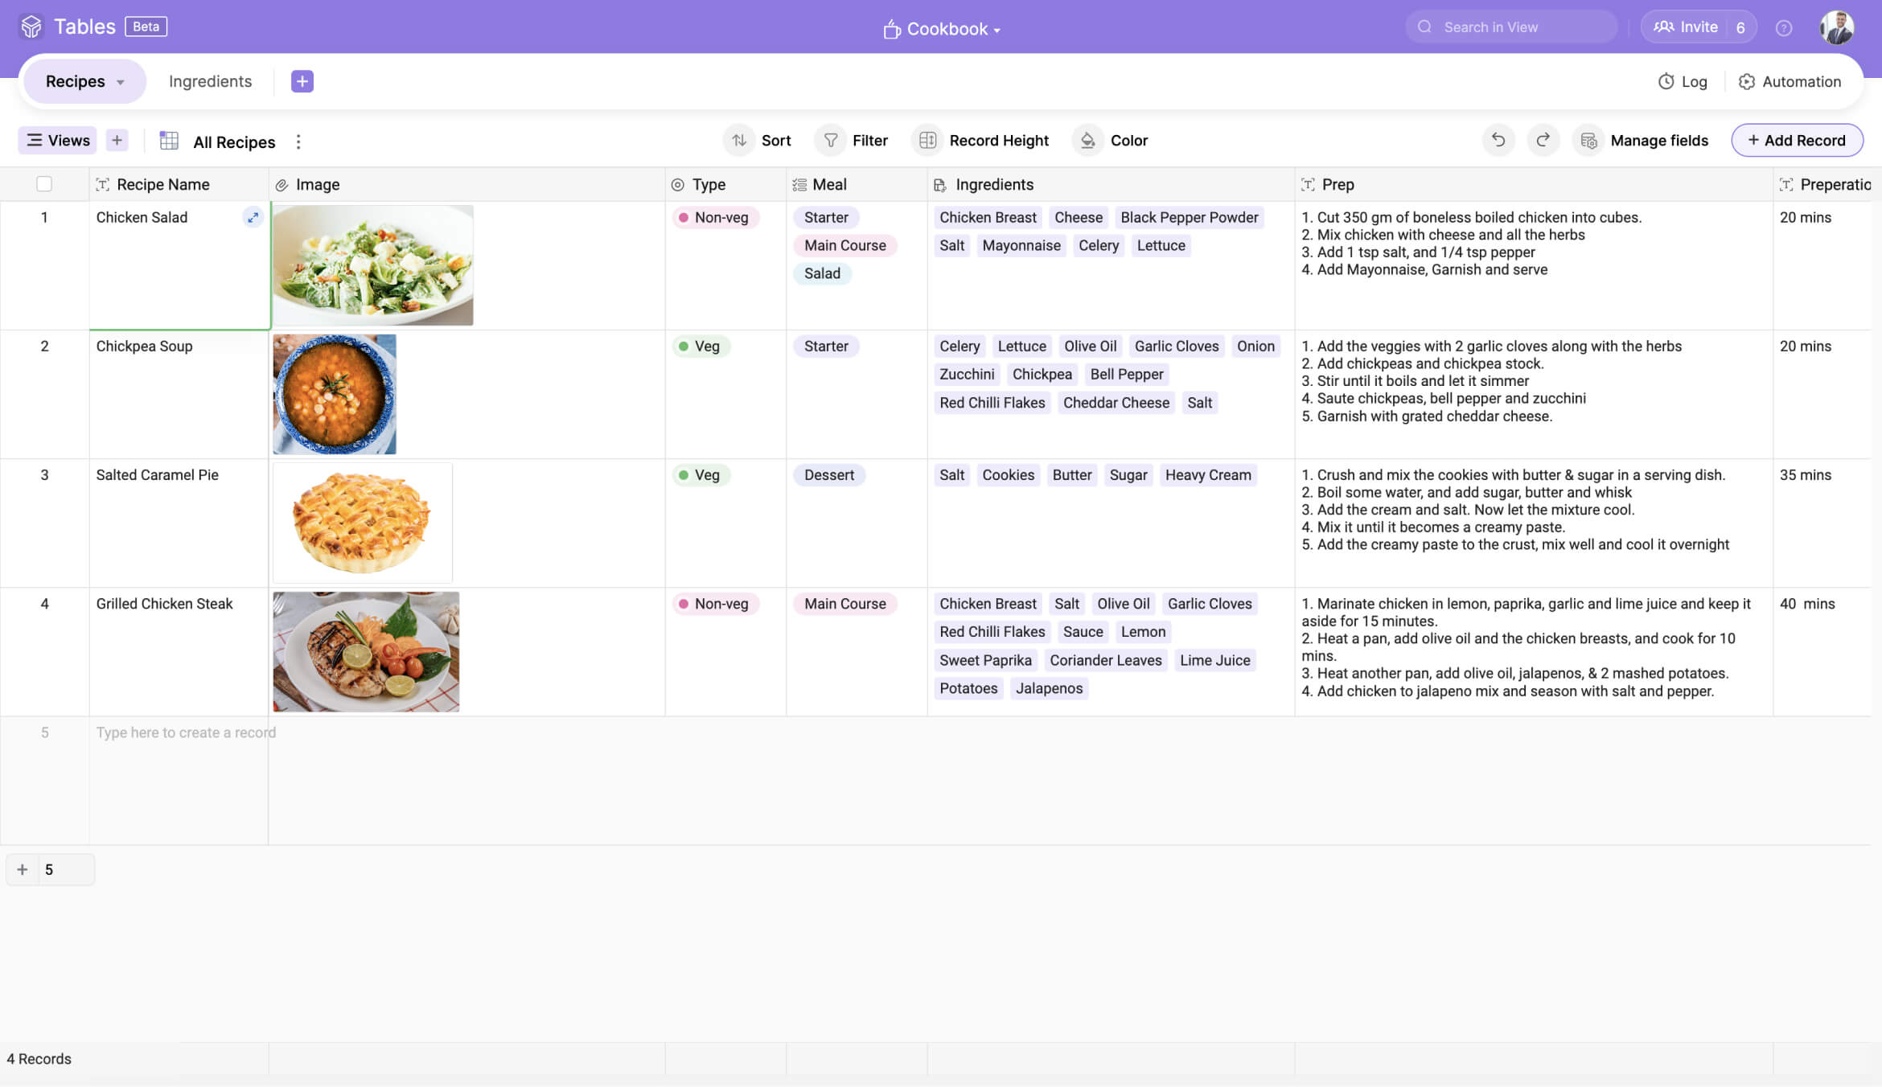Image resolution: width=1882 pixels, height=1087 pixels.
Task: Click the Record Height icon
Action: tap(927, 140)
